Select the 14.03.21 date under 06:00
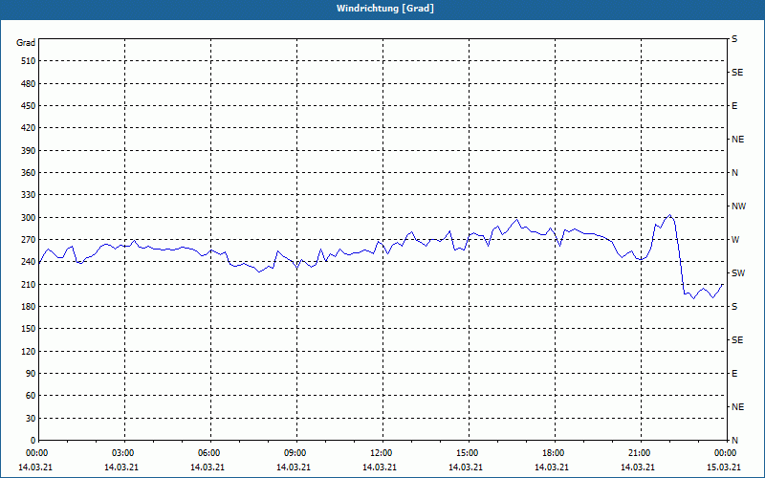Viewport: 765px width, 478px height. 208,467
